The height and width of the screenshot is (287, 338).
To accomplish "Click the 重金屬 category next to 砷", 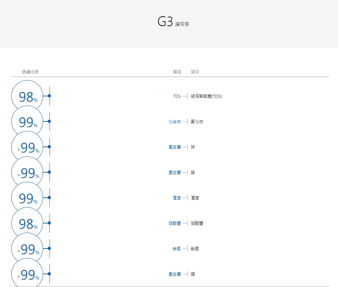I will tap(175, 147).
